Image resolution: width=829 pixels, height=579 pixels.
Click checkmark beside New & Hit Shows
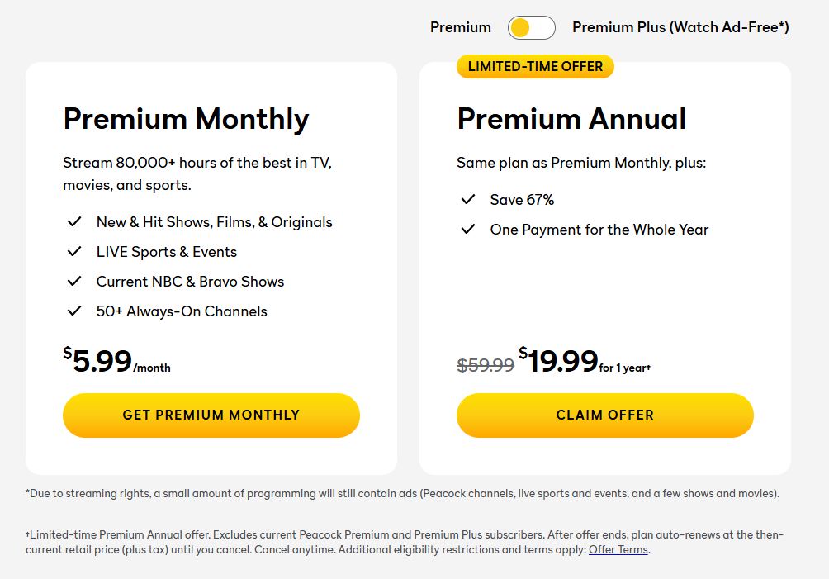pyautogui.click(x=74, y=221)
